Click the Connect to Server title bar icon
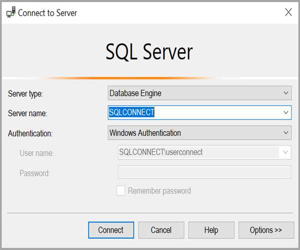The height and width of the screenshot is (250, 300). 10,13
